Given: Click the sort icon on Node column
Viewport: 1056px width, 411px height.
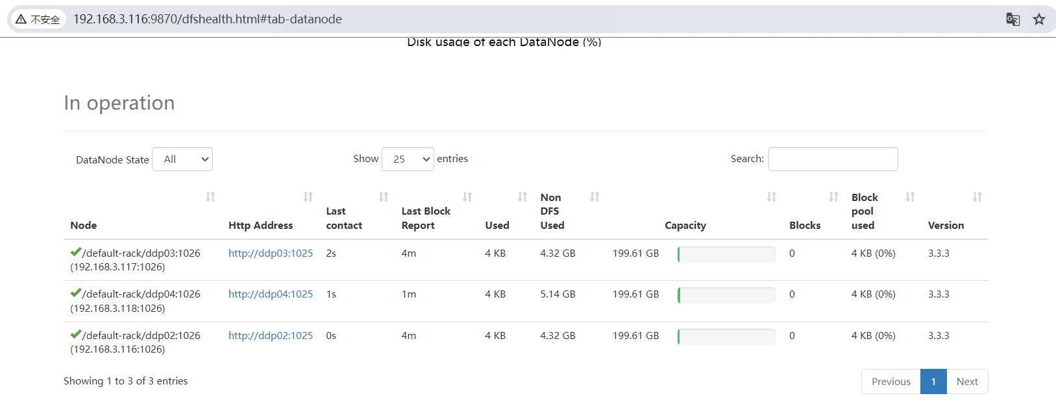Looking at the screenshot, I should pos(210,197).
